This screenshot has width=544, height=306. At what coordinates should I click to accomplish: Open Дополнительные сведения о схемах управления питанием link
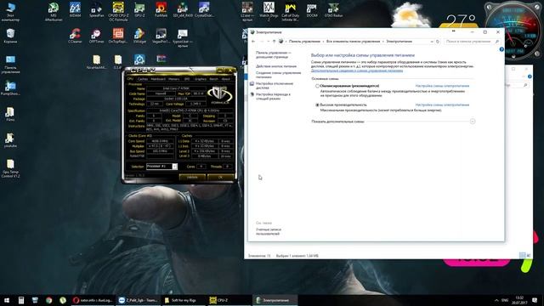tap(357, 71)
